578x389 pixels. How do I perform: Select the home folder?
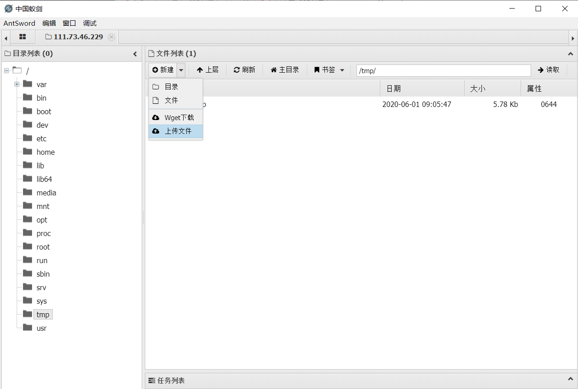pyautogui.click(x=46, y=152)
